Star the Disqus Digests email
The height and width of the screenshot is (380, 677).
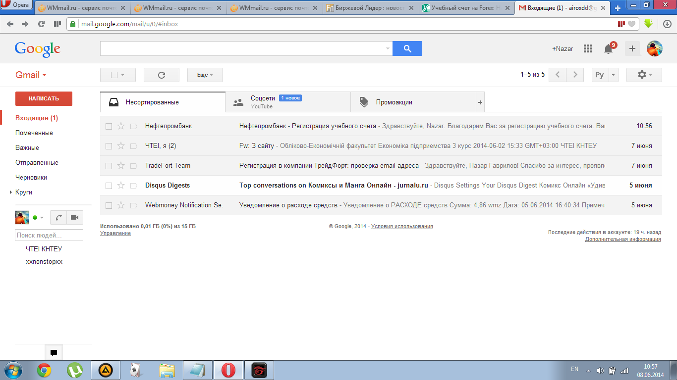pos(121,186)
